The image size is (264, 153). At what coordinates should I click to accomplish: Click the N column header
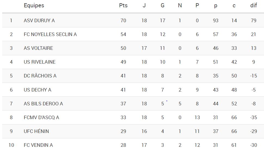click(x=180, y=5)
